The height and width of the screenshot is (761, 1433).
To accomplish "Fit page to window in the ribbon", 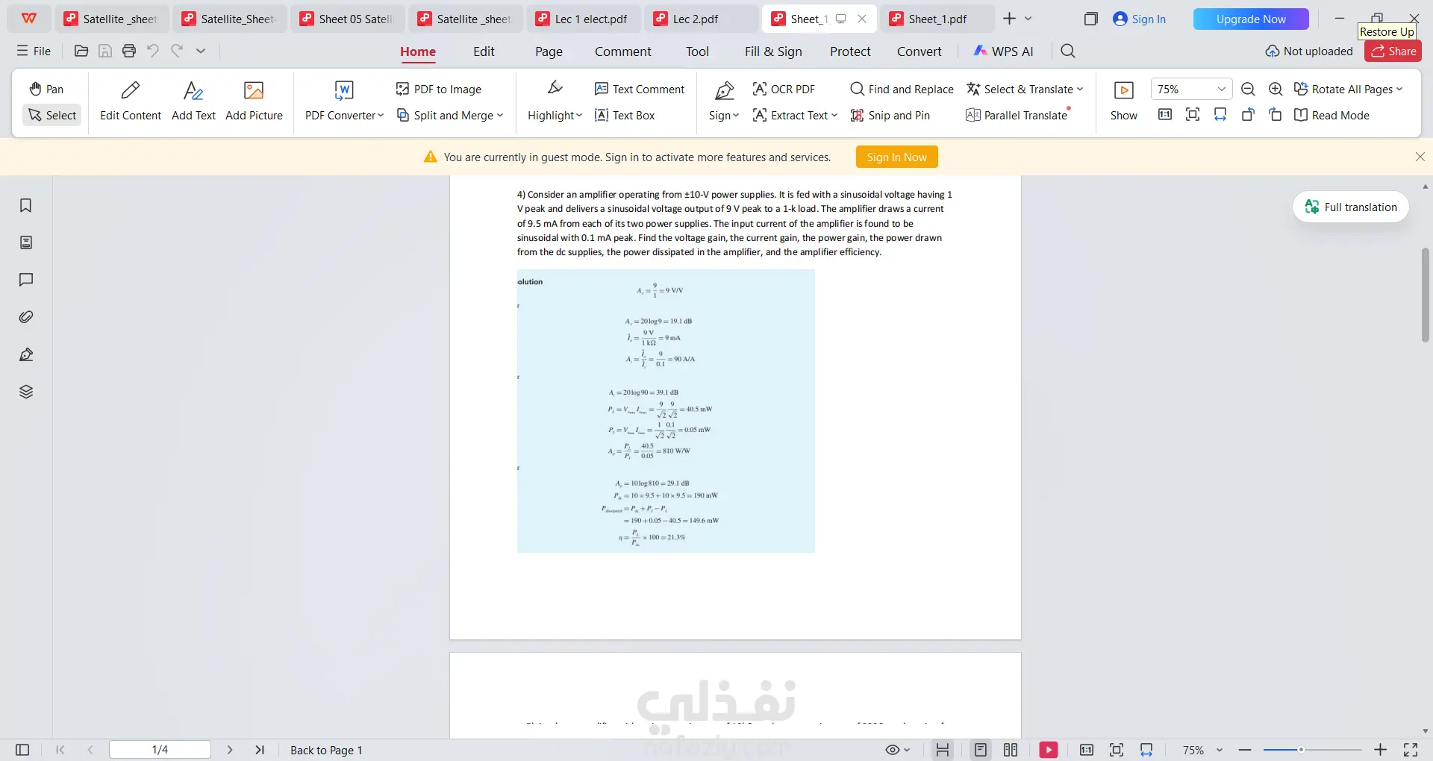I will coord(1193,114).
